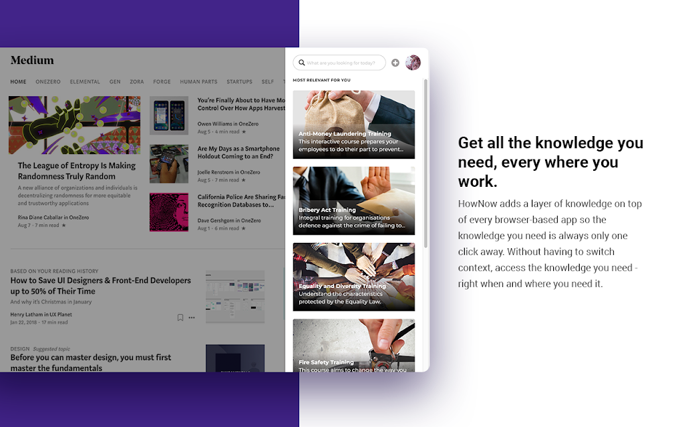Open 'Are My Days as a Smartphone Holdout' article
This screenshot has width=684, height=427.
(238, 153)
